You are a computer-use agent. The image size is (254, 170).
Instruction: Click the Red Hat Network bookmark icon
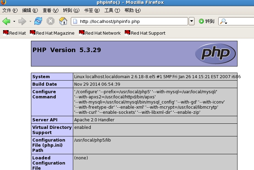coord(82,33)
